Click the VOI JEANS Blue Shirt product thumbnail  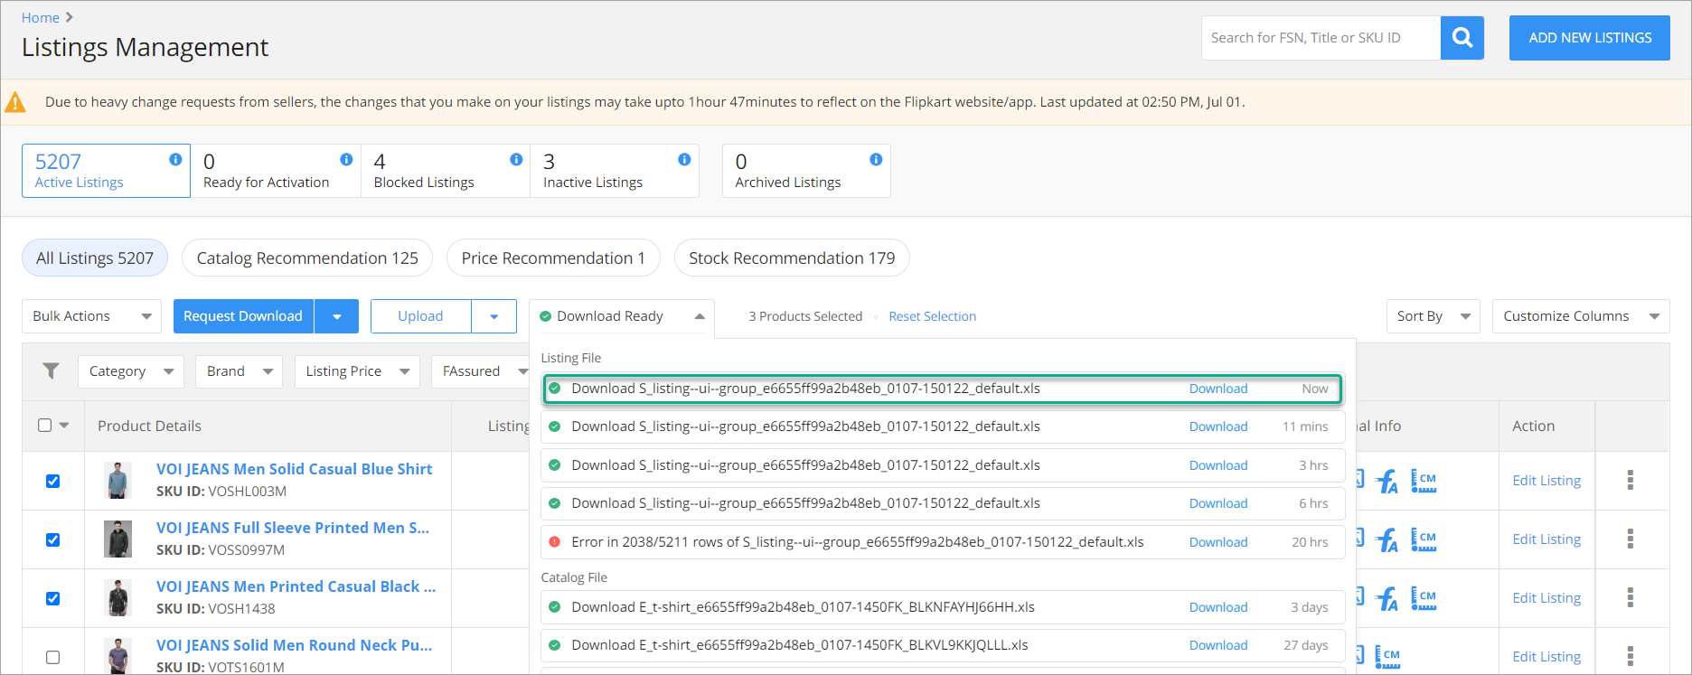tap(117, 481)
